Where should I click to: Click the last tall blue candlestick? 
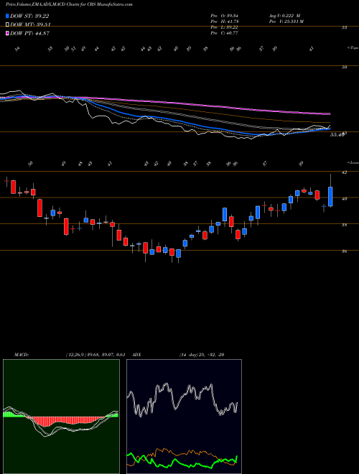tap(330, 197)
